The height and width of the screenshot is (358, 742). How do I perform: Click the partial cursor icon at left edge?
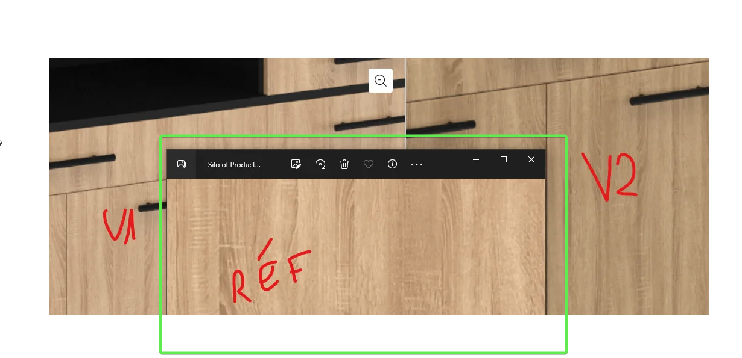click(1, 144)
